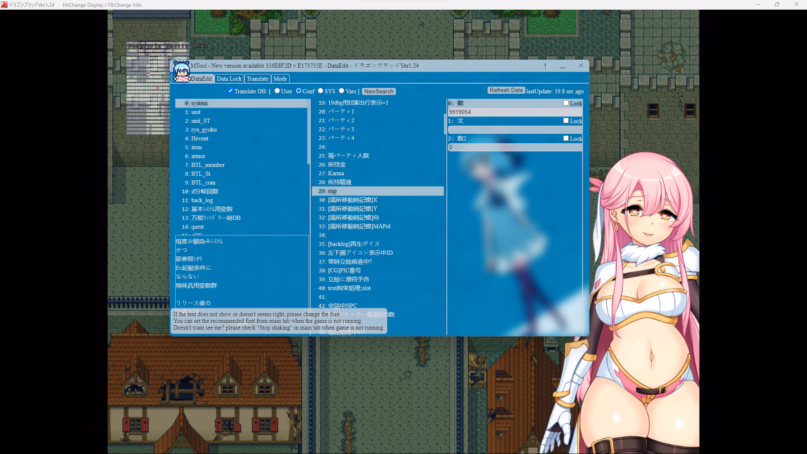The width and height of the screenshot is (807, 454).
Task: Toggle the Translate DB checkbox
Action: [230, 91]
